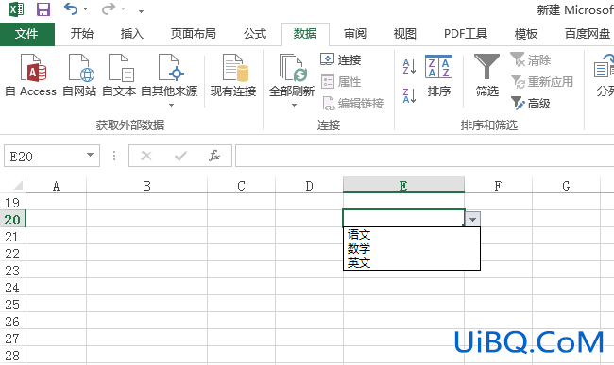This screenshot has height=365, width=614.
Task: Click the Undo arrow icon
Action: (71, 8)
